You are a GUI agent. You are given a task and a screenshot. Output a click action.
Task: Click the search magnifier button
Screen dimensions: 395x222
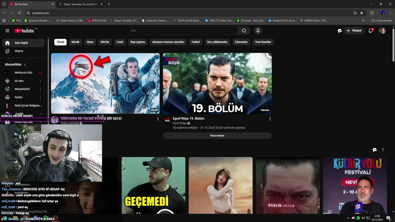click(x=244, y=31)
